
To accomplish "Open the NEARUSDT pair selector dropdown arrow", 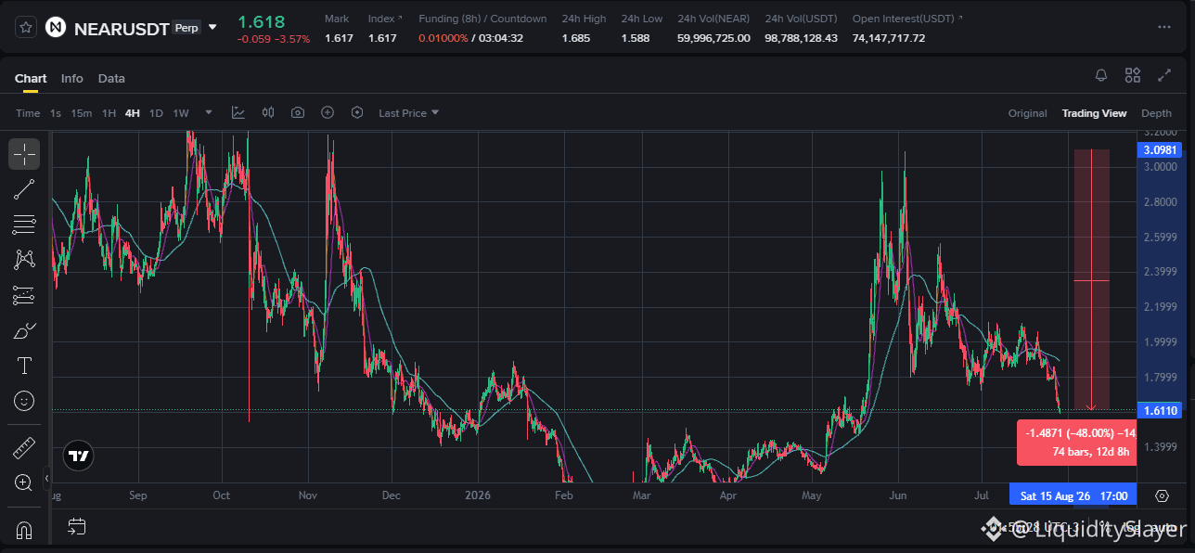I will [x=212, y=28].
